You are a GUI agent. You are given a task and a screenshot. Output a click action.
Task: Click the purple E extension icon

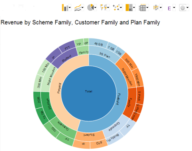pyautogui.click(x=169, y=8)
